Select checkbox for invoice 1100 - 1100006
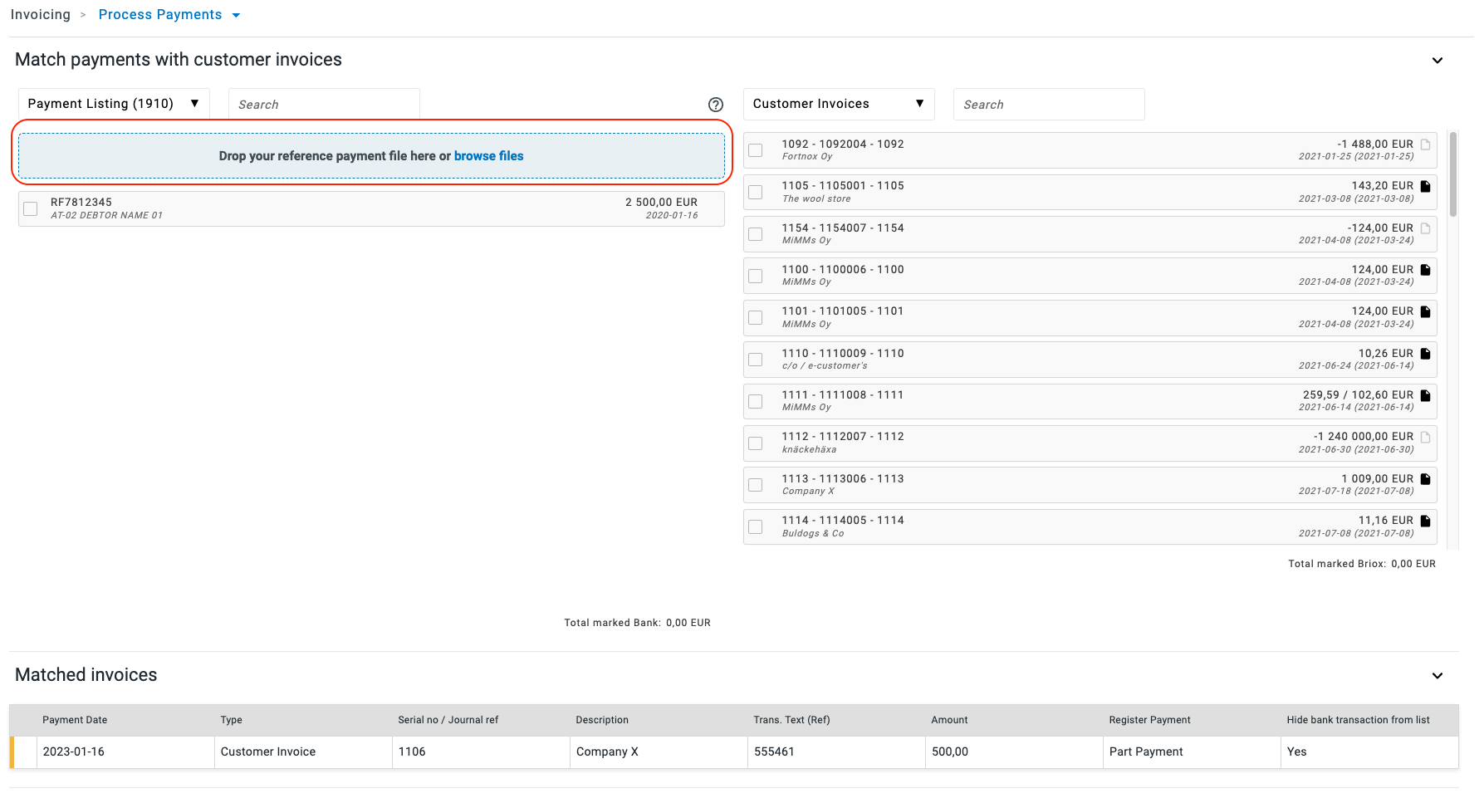Viewport: 1484px width, 798px height. (756, 276)
